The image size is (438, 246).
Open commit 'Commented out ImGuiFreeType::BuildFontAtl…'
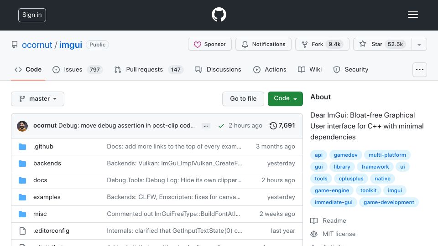click(x=173, y=214)
